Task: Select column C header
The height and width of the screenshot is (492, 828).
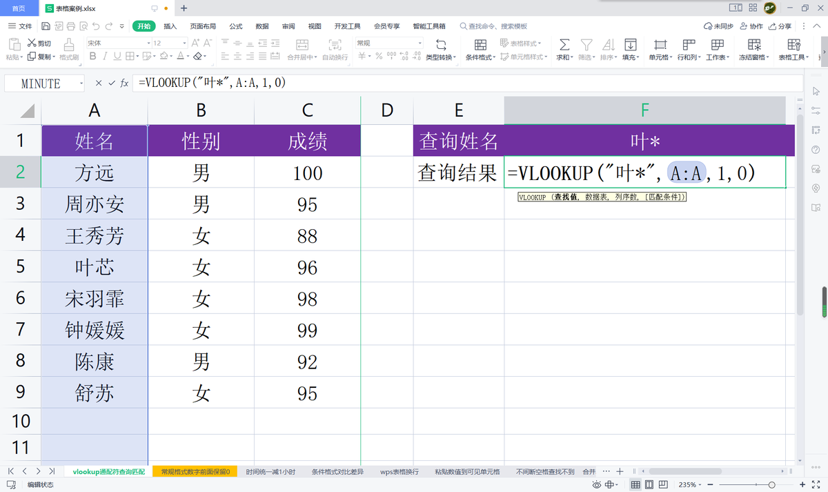Action: [308, 110]
